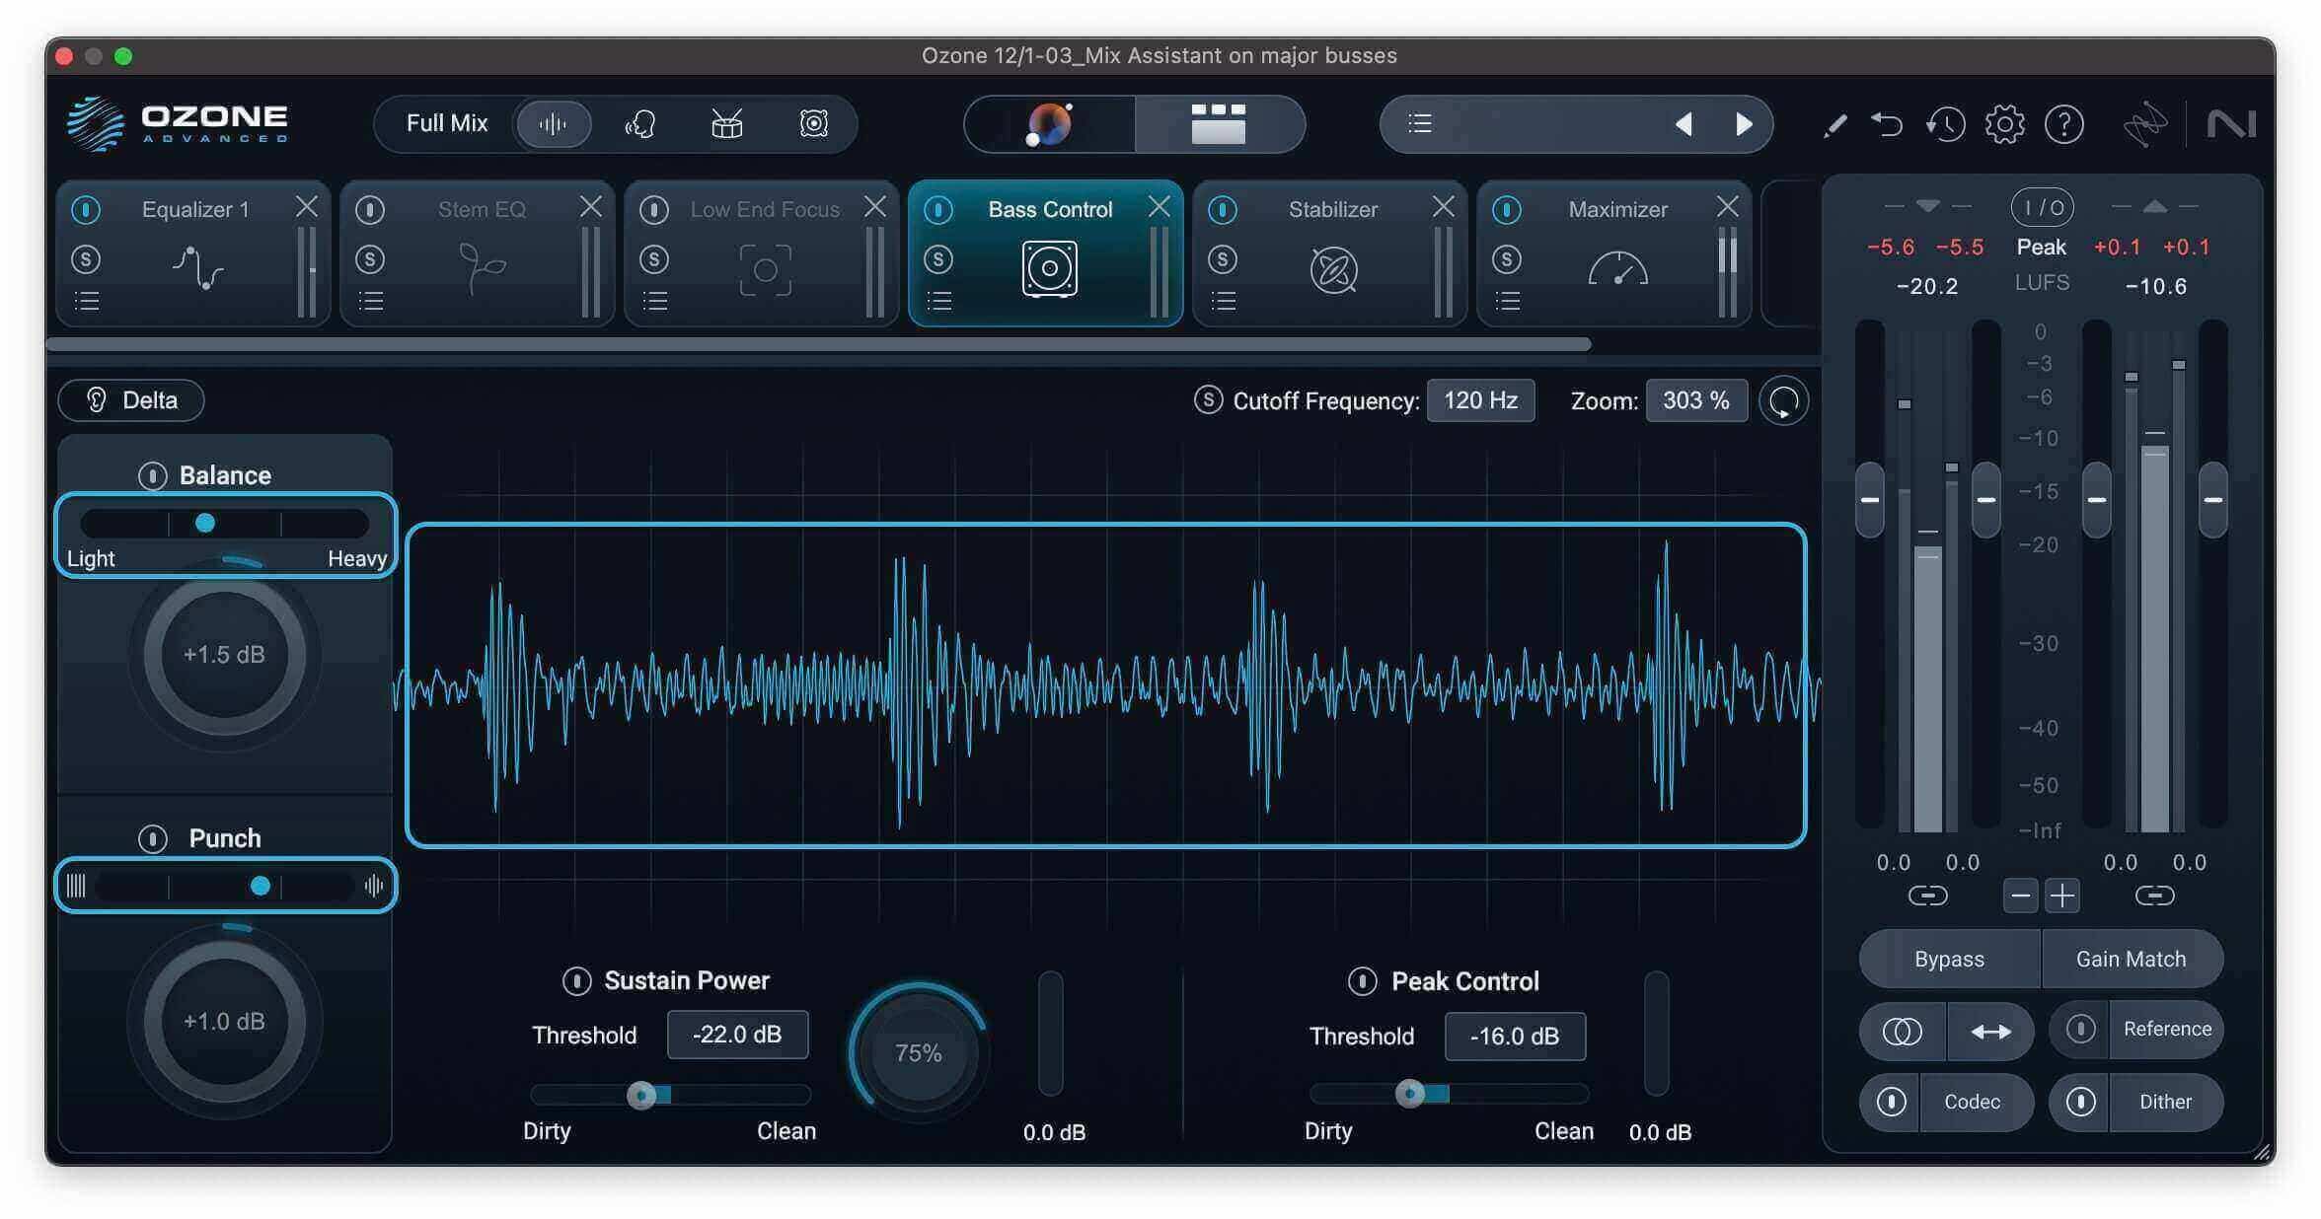Select the Full Mix waveform target icon
The width and height of the screenshot is (2321, 1219).
pyautogui.click(x=554, y=124)
